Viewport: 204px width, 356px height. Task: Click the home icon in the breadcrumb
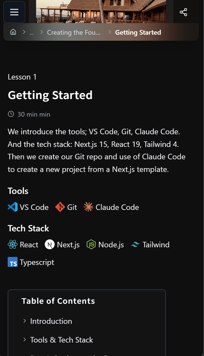tap(13, 32)
